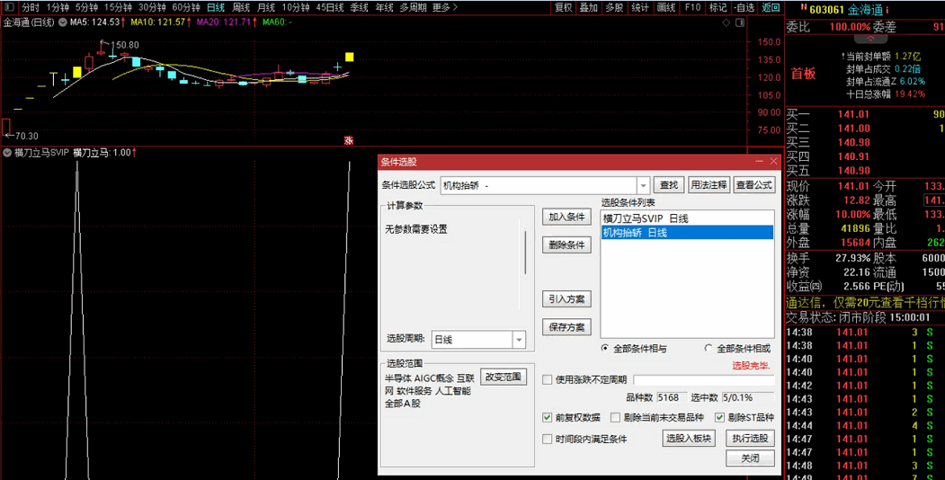
Task: Click the 选股入板块 button
Action: pyautogui.click(x=689, y=439)
